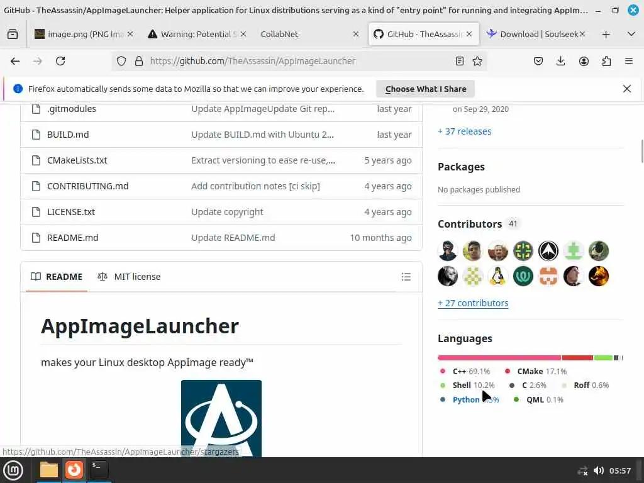Bookmark this page with the star icon

477,61
